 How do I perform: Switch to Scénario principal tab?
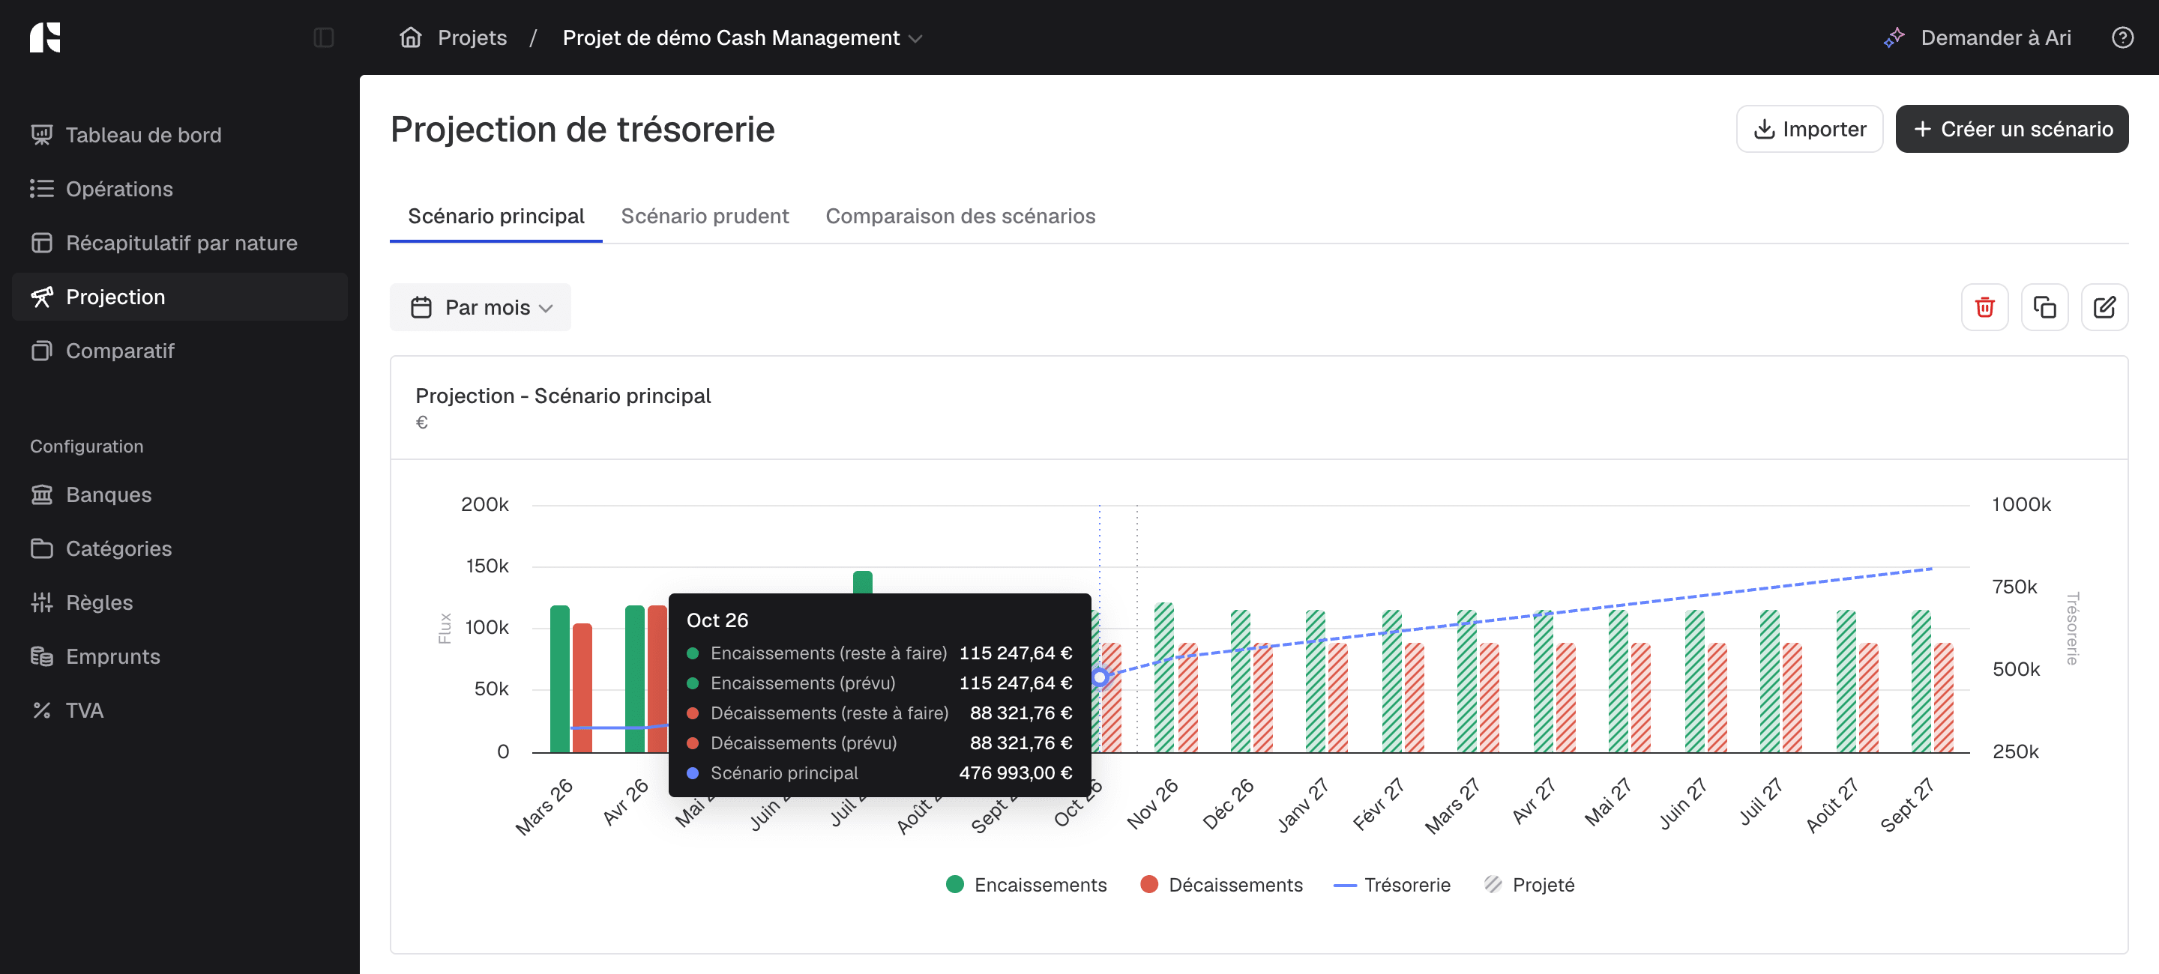(x=496, y=217)
